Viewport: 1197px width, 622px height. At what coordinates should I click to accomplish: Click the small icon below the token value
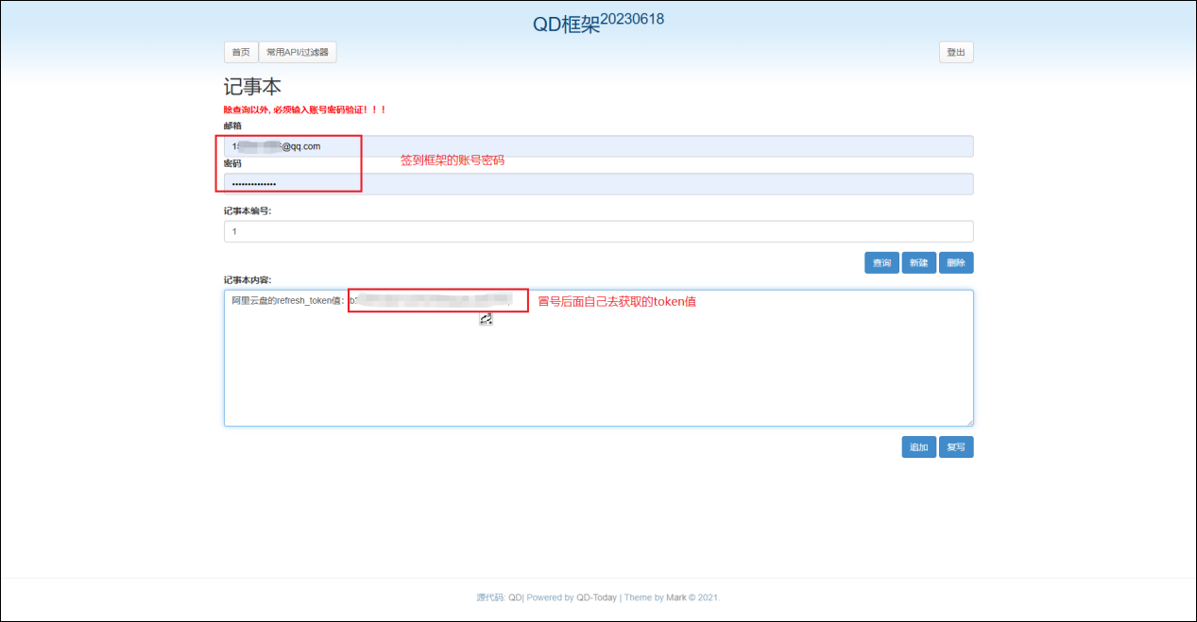(486, 319)
